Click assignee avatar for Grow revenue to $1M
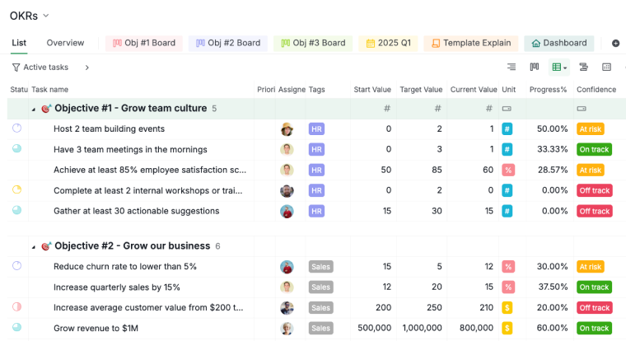Viewport: 626px width, 341px height. (x=287, y=328)
